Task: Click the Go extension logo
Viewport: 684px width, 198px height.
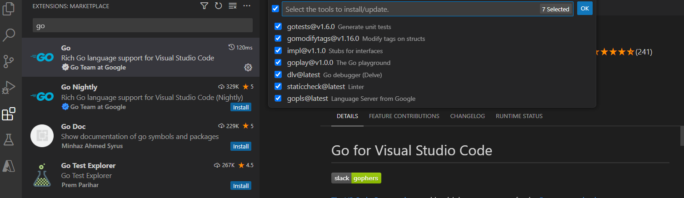Action: tap(42, 57)
